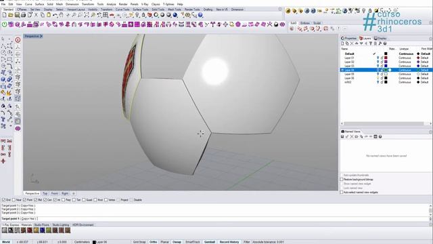Toggle visibility bulb of Layer 01

pyautogui.click(x=378, y=58)
